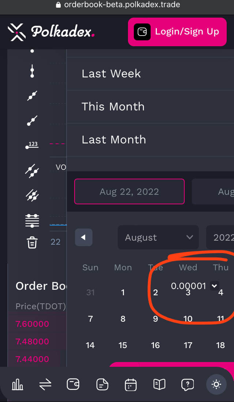Screen dimensions: 234x402
Task: Select the trend line drawing tool
Action: pos(32,95)
